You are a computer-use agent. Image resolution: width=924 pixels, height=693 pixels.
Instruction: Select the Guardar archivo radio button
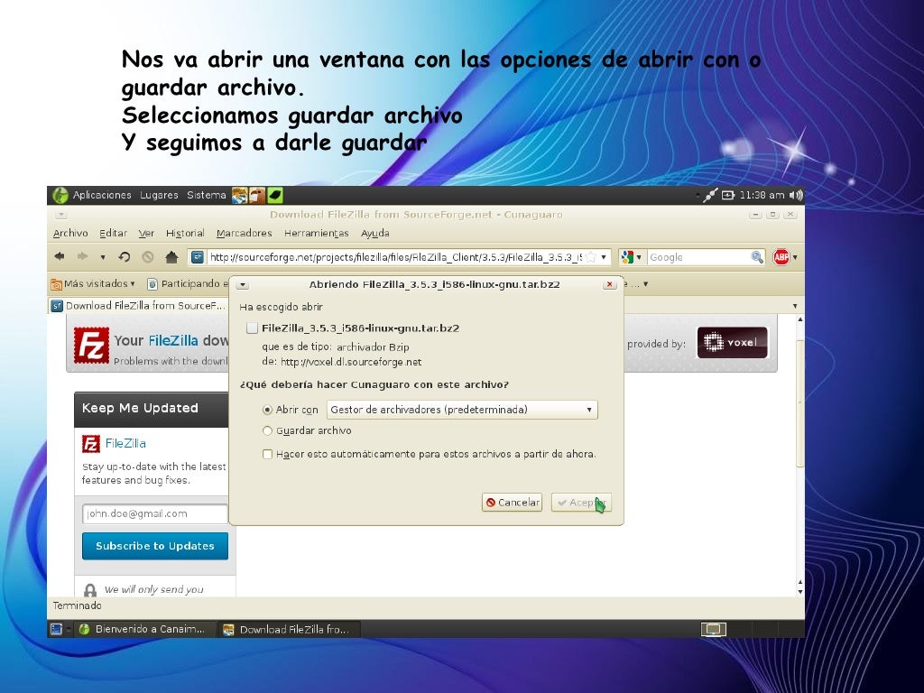(x=267, y=430)
